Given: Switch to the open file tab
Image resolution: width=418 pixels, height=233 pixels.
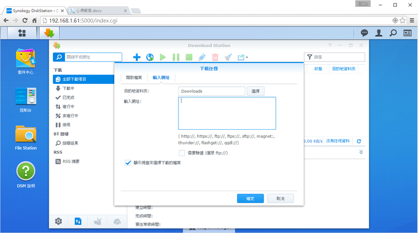Looking at the screenshot, I should point(134,77).
